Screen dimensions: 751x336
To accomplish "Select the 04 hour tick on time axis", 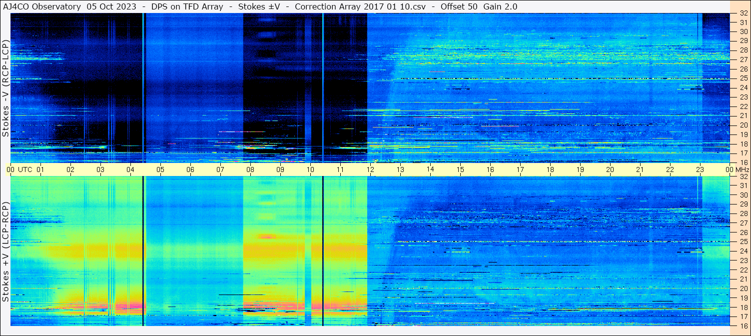I will 130,169.
